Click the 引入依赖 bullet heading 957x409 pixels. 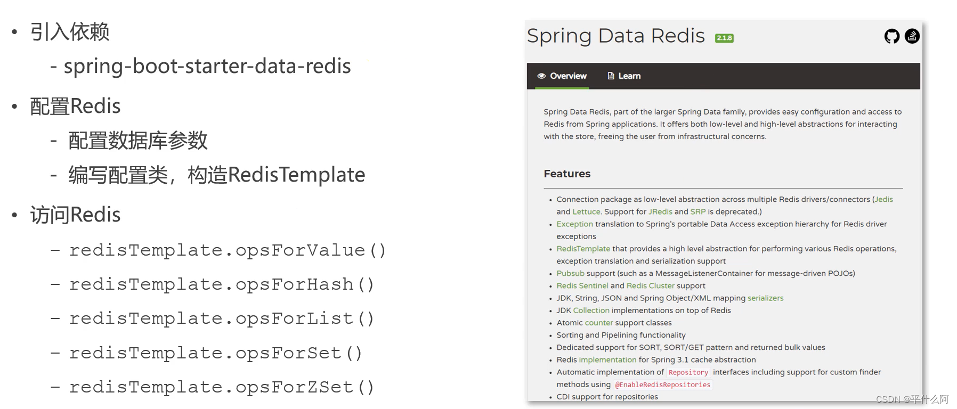(x=70, y=31)
